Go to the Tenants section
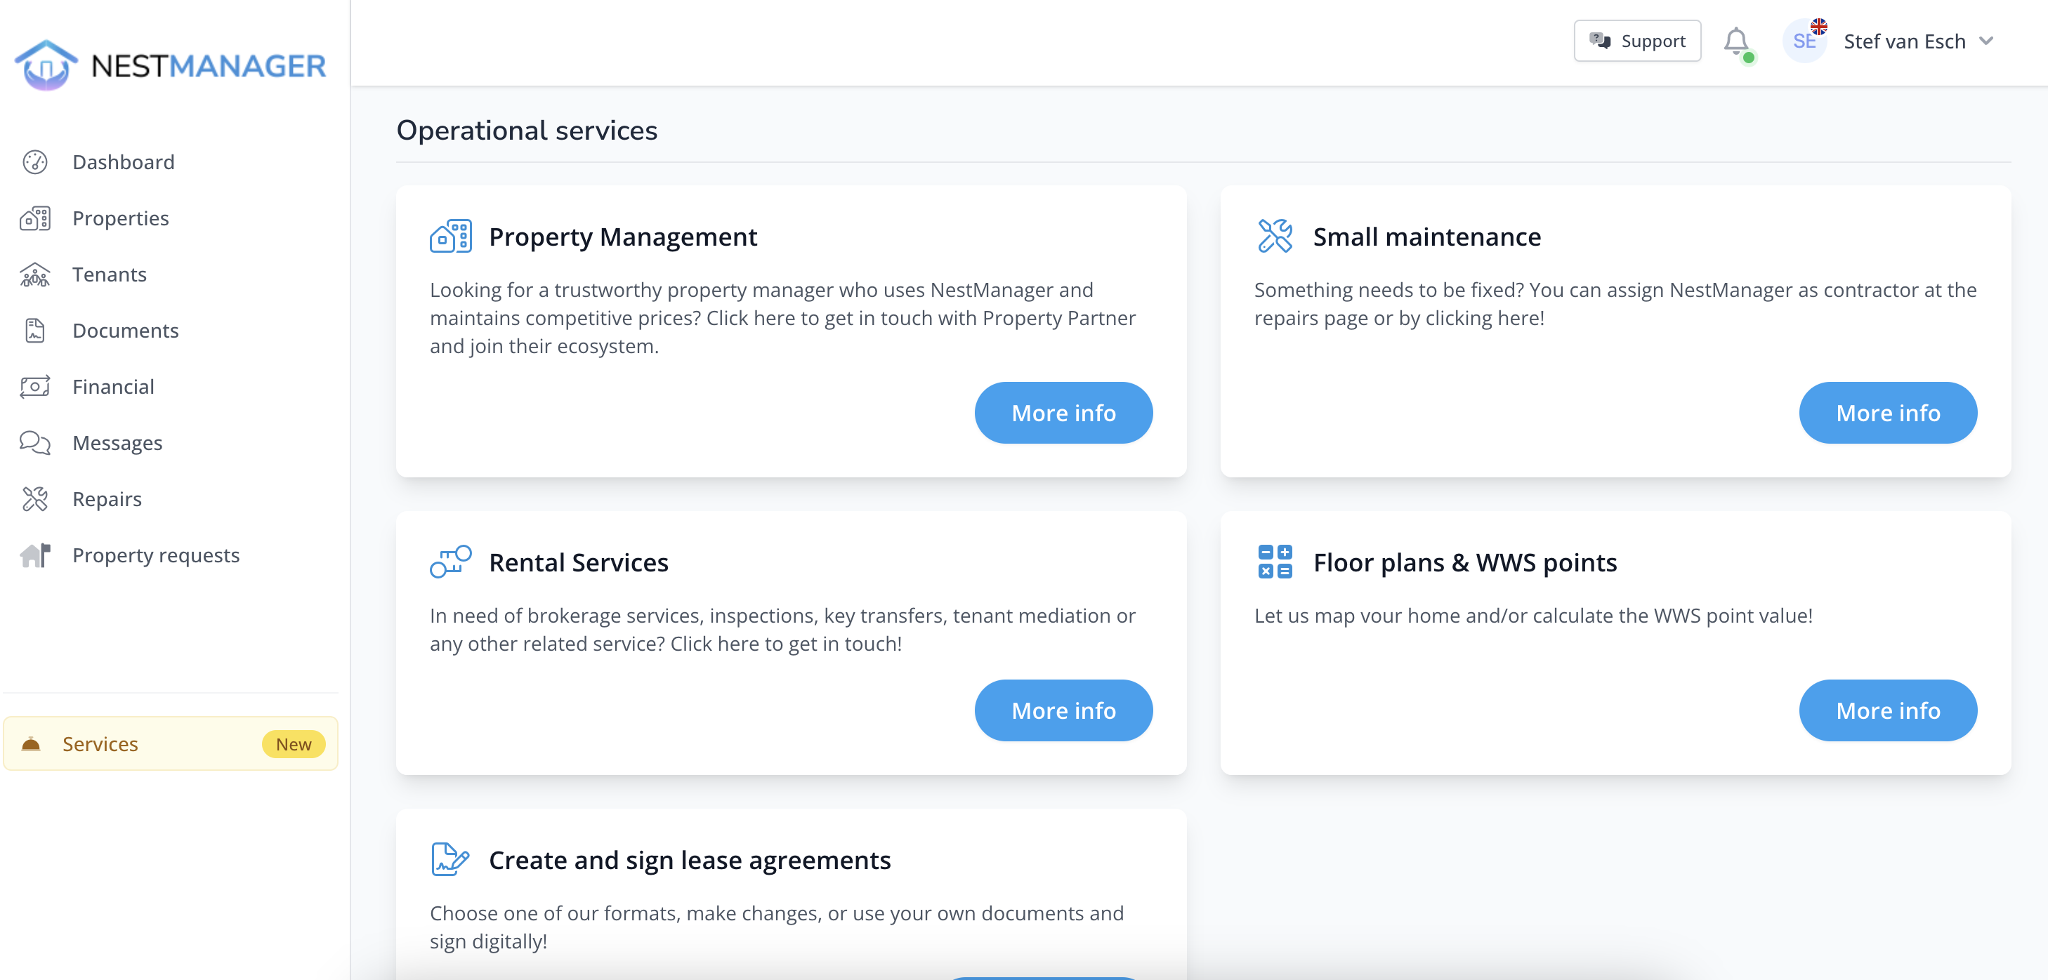 coord(109,274)
